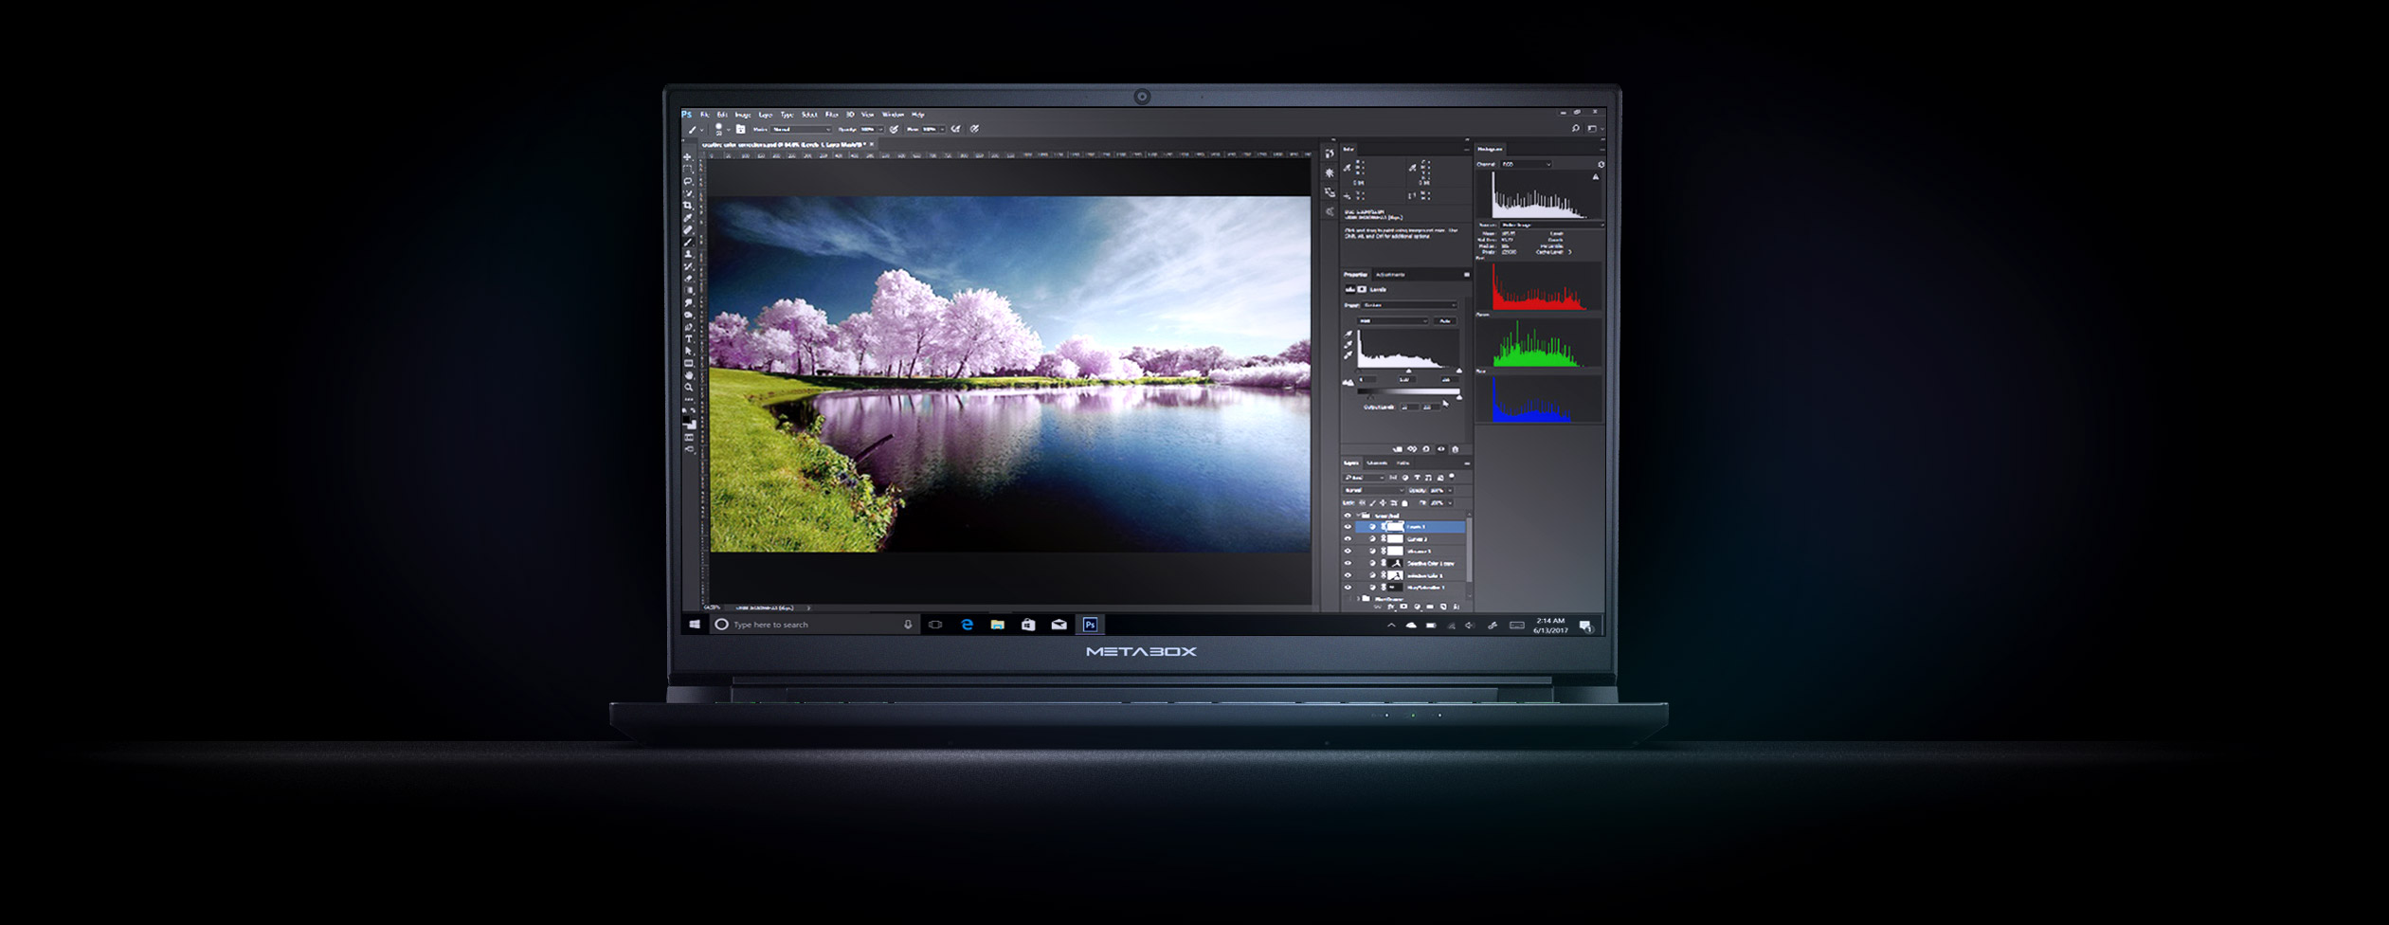Screen dimensions: 2389x925
Task: Toggle airbrush option in options bar
Action: 955,129
